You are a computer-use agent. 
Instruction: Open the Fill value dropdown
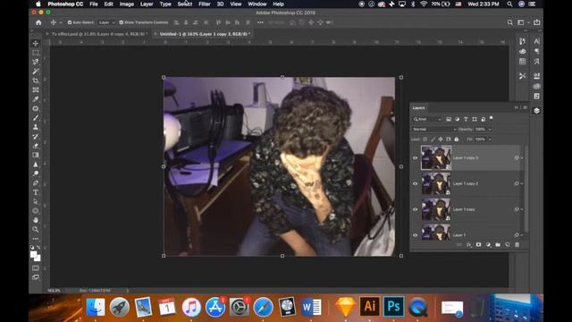pyautogui.click(x=490, y=140)
